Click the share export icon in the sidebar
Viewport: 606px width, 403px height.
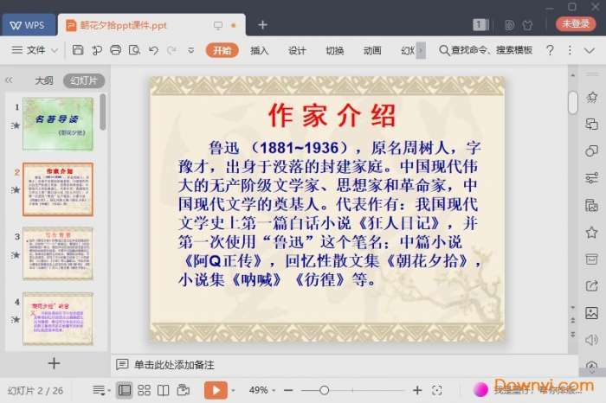coord(591,286)
